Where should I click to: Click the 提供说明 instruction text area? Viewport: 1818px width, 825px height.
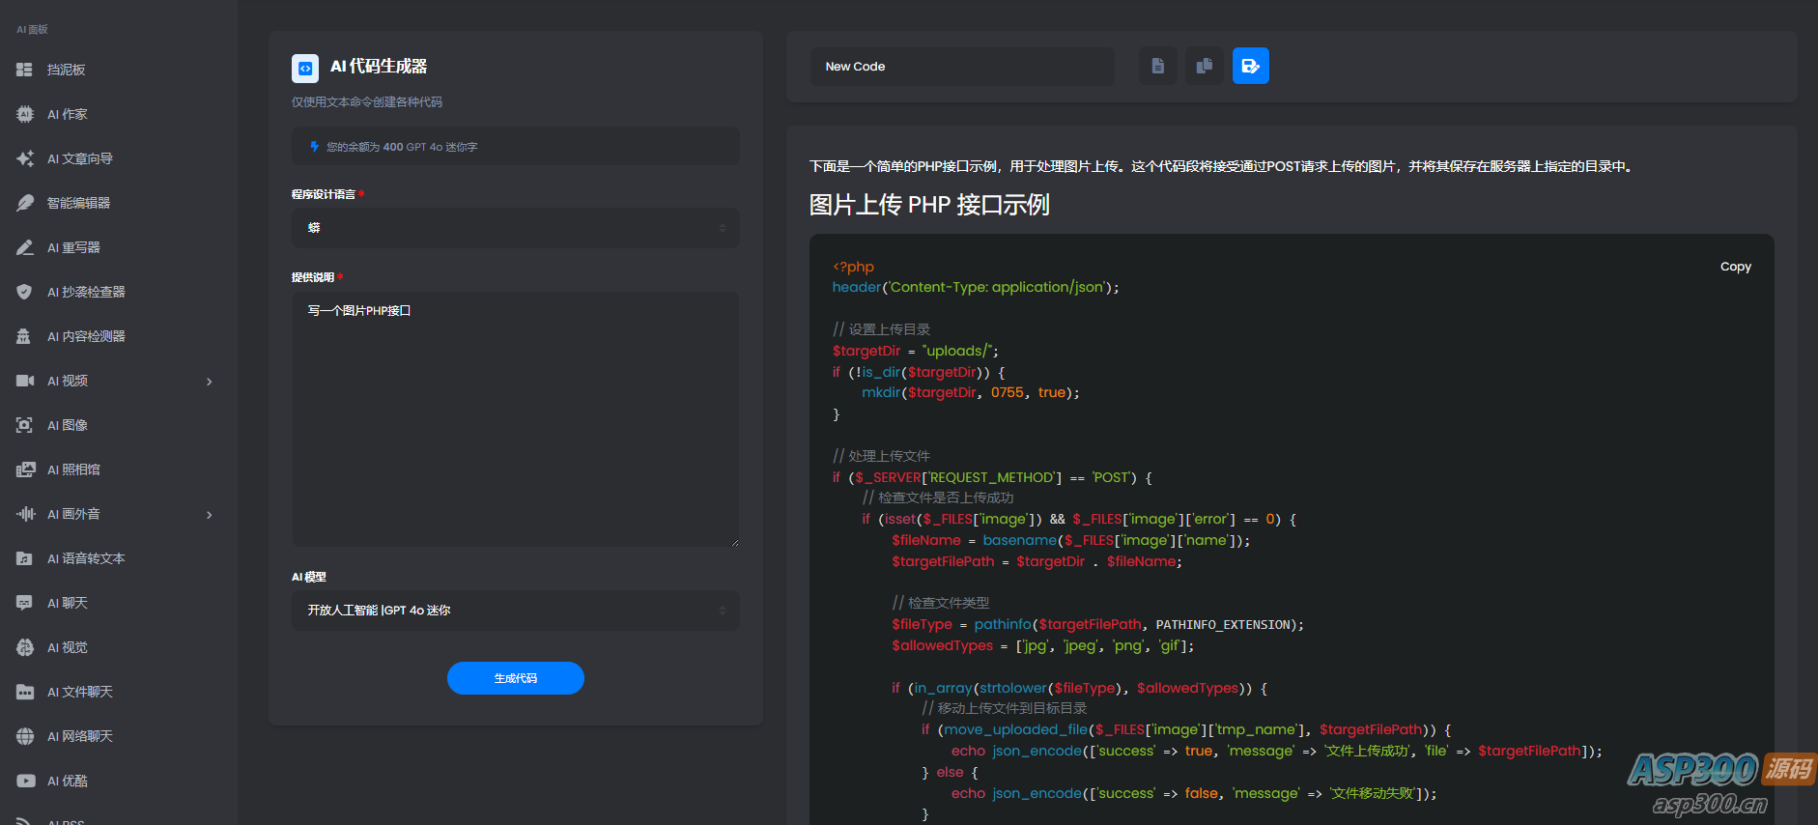point(515,420)
